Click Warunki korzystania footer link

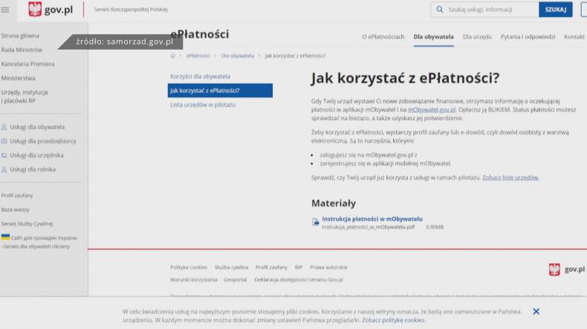click(x=193, y=279)
